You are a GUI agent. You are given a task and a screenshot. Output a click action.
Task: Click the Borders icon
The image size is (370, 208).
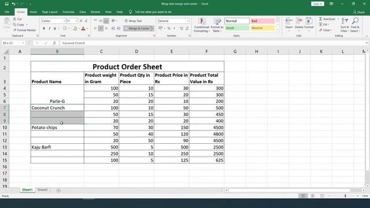[x=65, y=28]
